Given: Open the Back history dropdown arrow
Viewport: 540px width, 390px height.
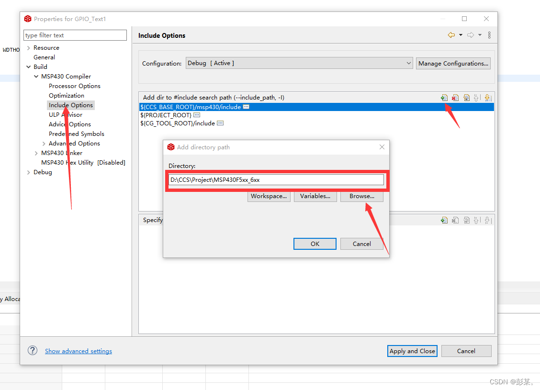Looking at the screenshot, I should tap(461, 35).
